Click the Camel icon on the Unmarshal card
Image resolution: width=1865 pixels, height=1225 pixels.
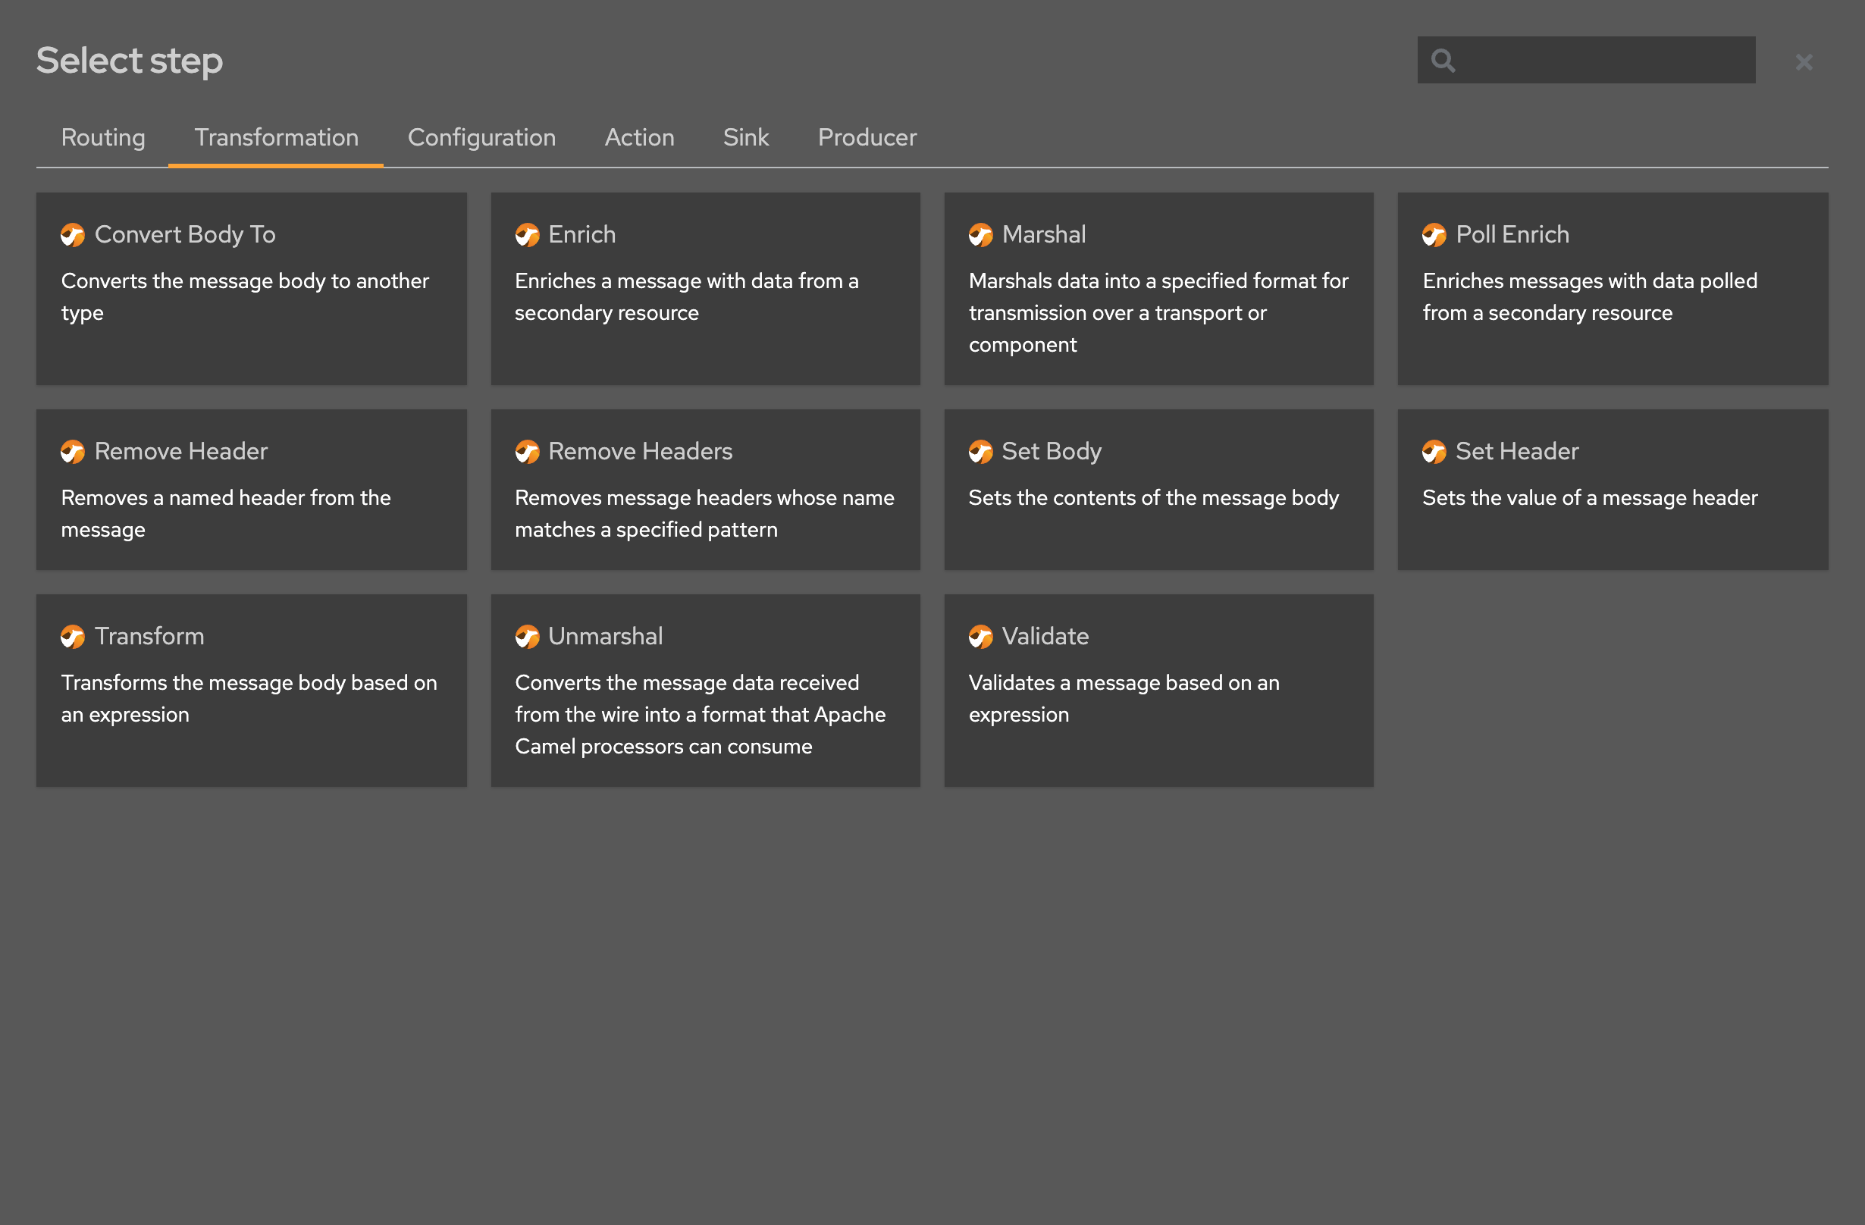527,637
